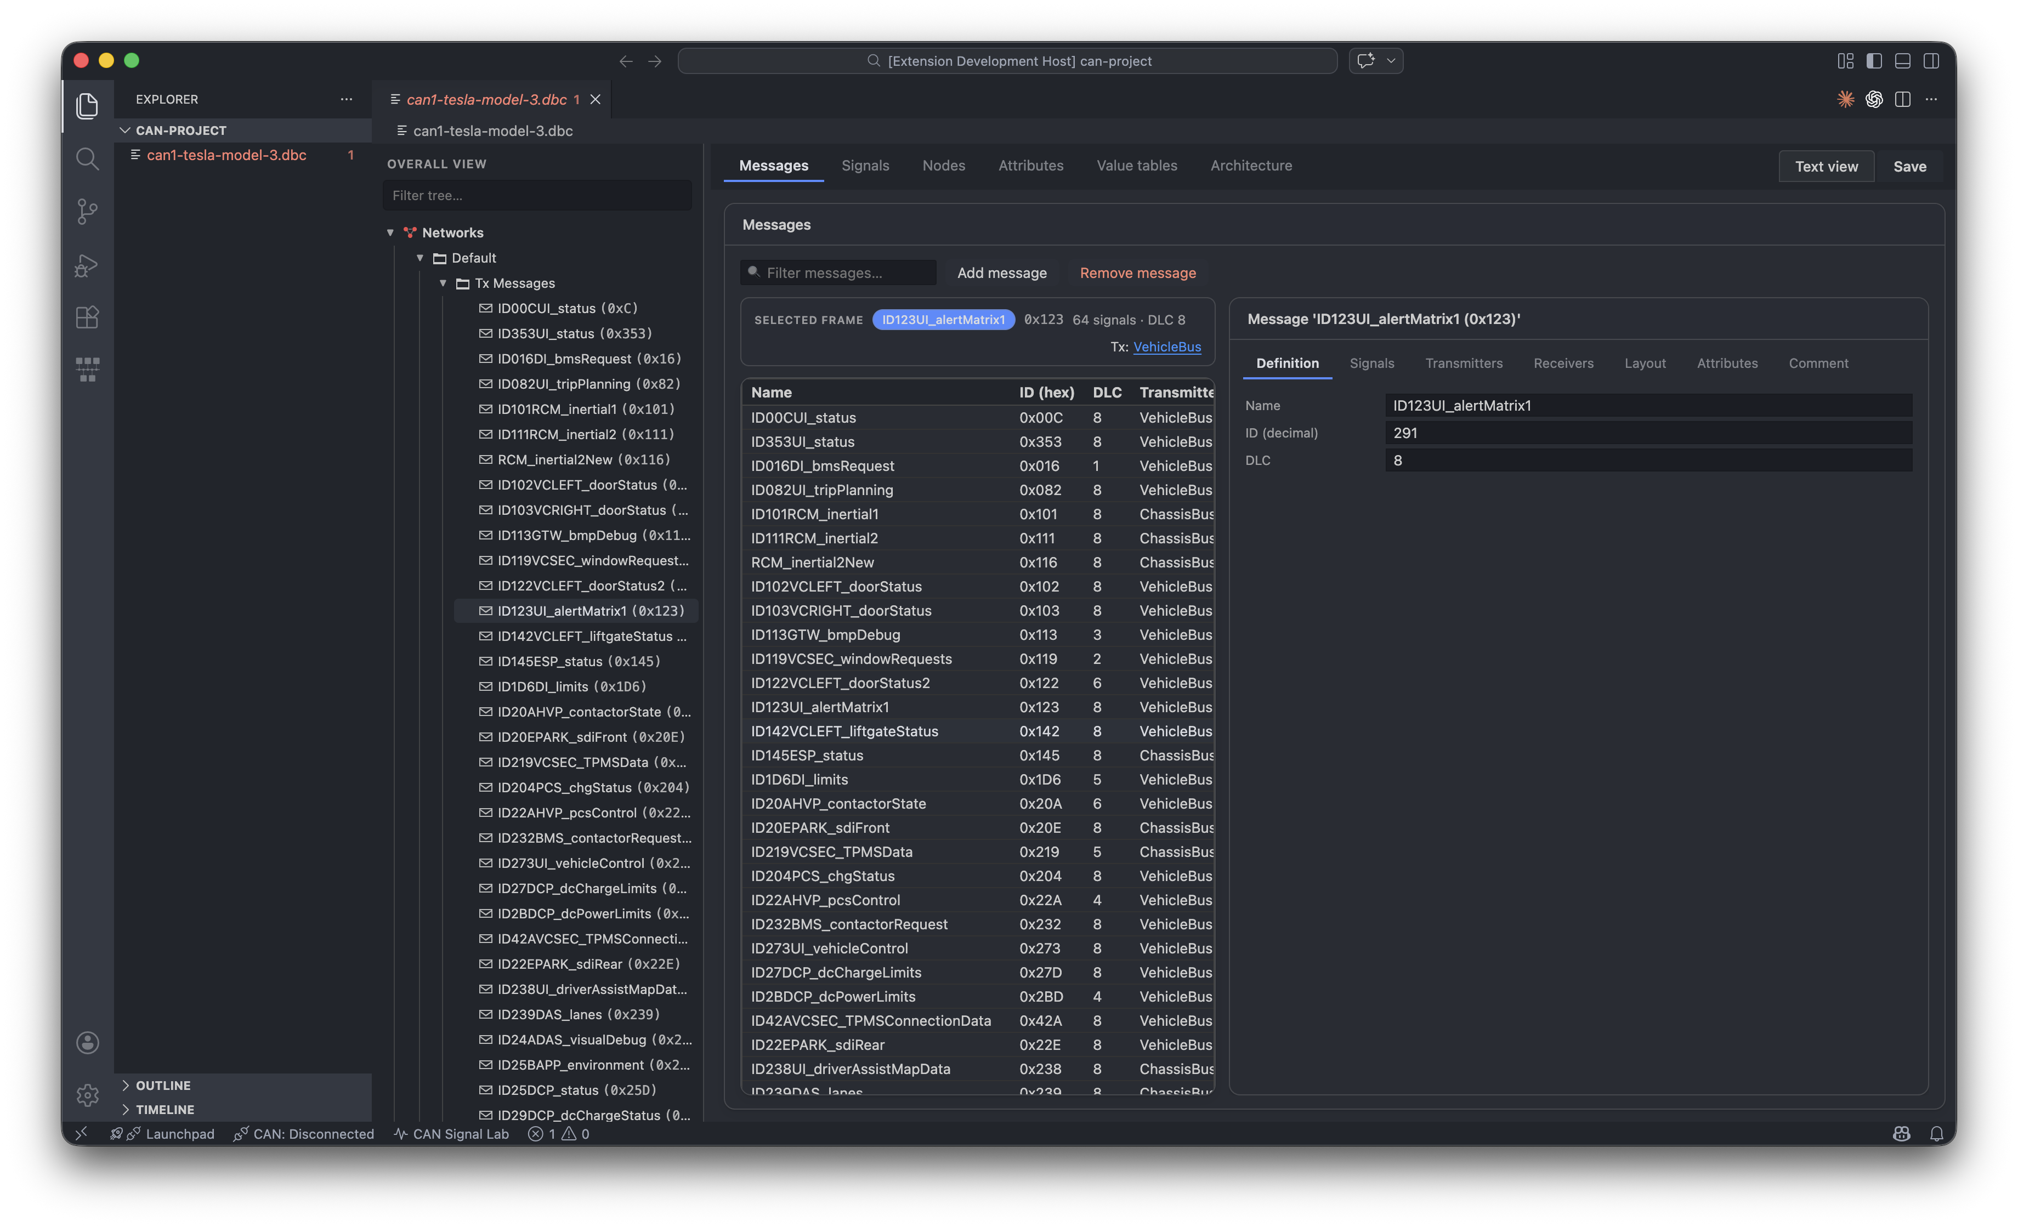Open the Extensions view icon

87,317
